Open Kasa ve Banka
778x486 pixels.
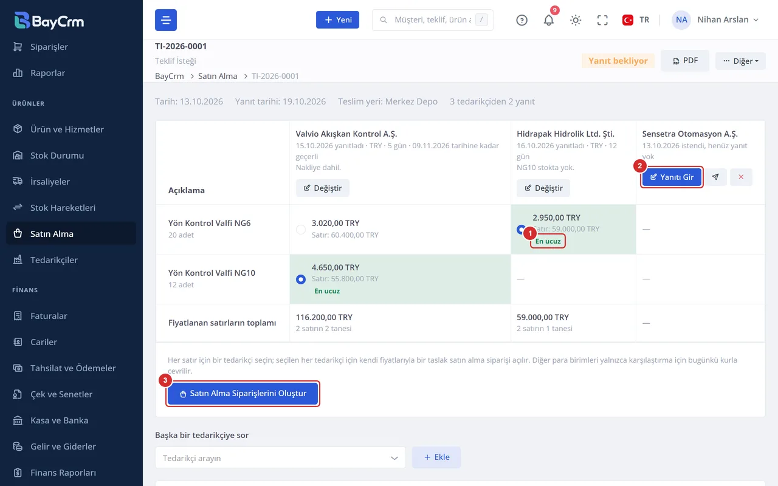pos(71,420)
